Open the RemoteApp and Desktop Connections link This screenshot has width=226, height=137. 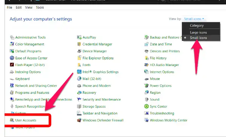(x=43, y=99)
